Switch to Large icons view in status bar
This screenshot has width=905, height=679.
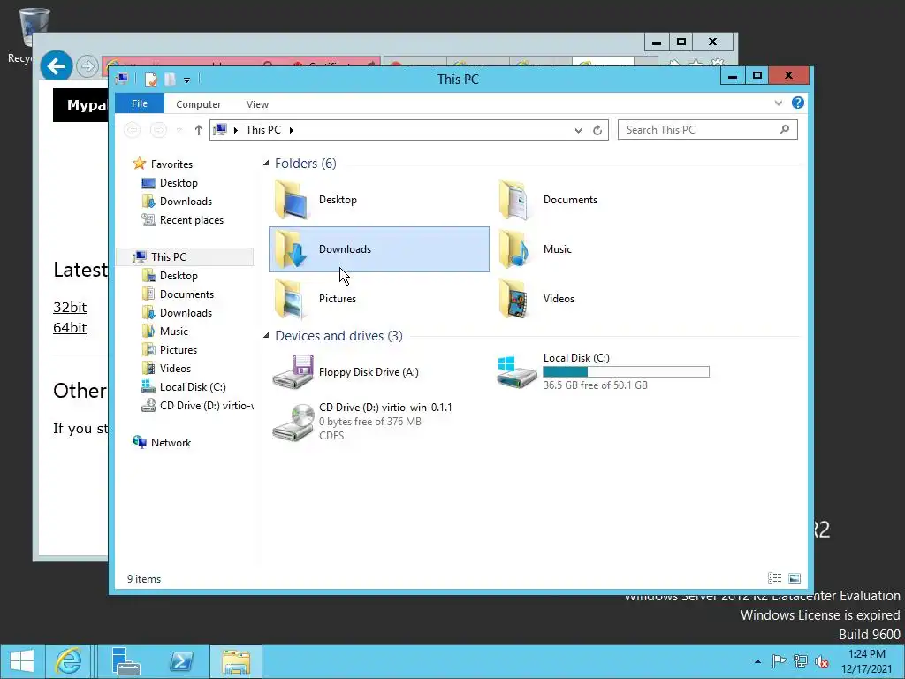pos(795,578)
